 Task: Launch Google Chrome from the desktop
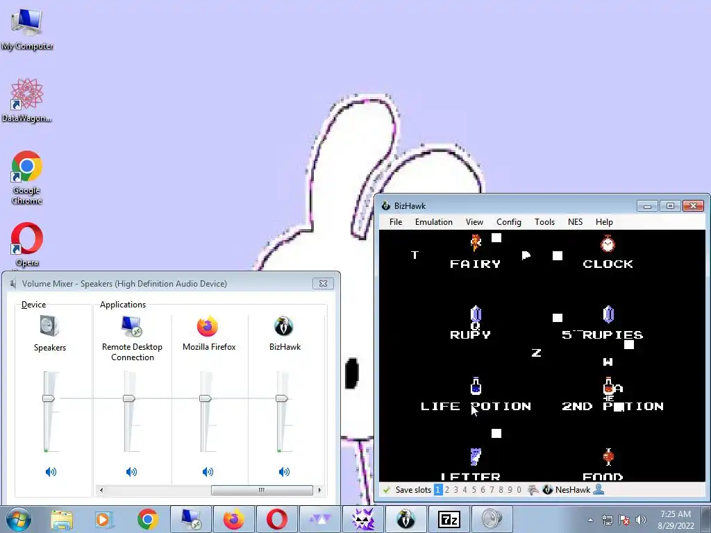27,178
